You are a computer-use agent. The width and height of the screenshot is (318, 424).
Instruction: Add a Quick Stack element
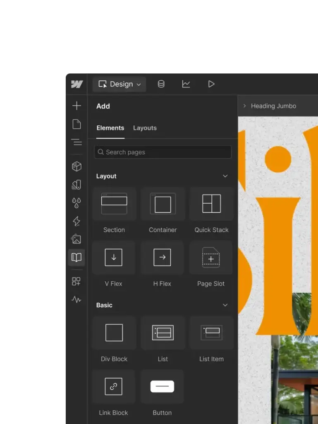211,204
